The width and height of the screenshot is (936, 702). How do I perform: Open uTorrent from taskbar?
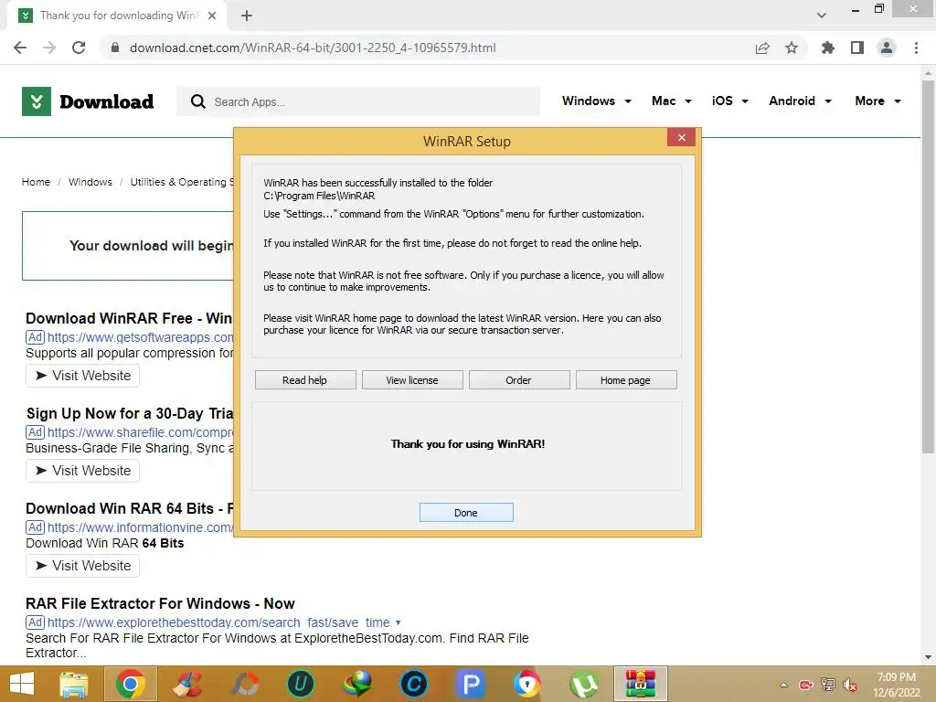pos(584,684)
